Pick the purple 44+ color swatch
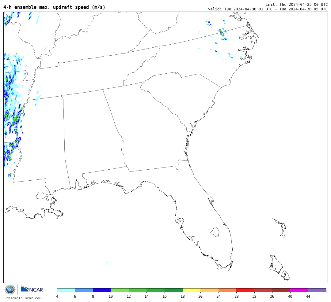This screenshot has height=302, width=331. point(317,290)
